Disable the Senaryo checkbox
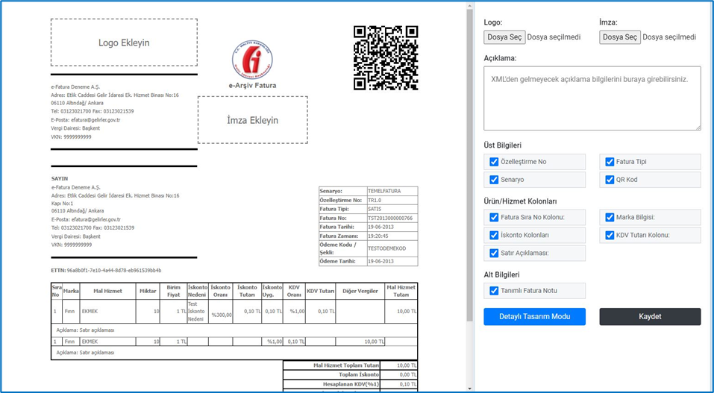 pyautogui.click(x=494, y=180)
